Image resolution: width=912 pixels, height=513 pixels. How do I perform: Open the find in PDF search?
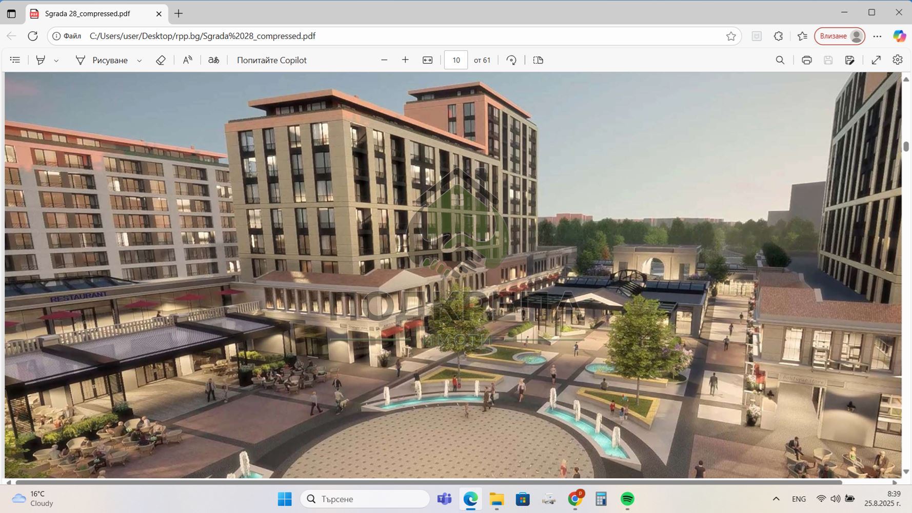(x=780, y=60)
